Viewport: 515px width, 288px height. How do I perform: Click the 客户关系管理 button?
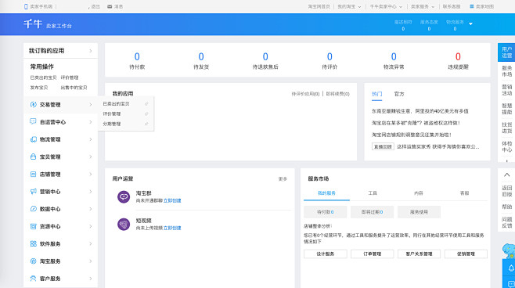click(x=419, y=254)
